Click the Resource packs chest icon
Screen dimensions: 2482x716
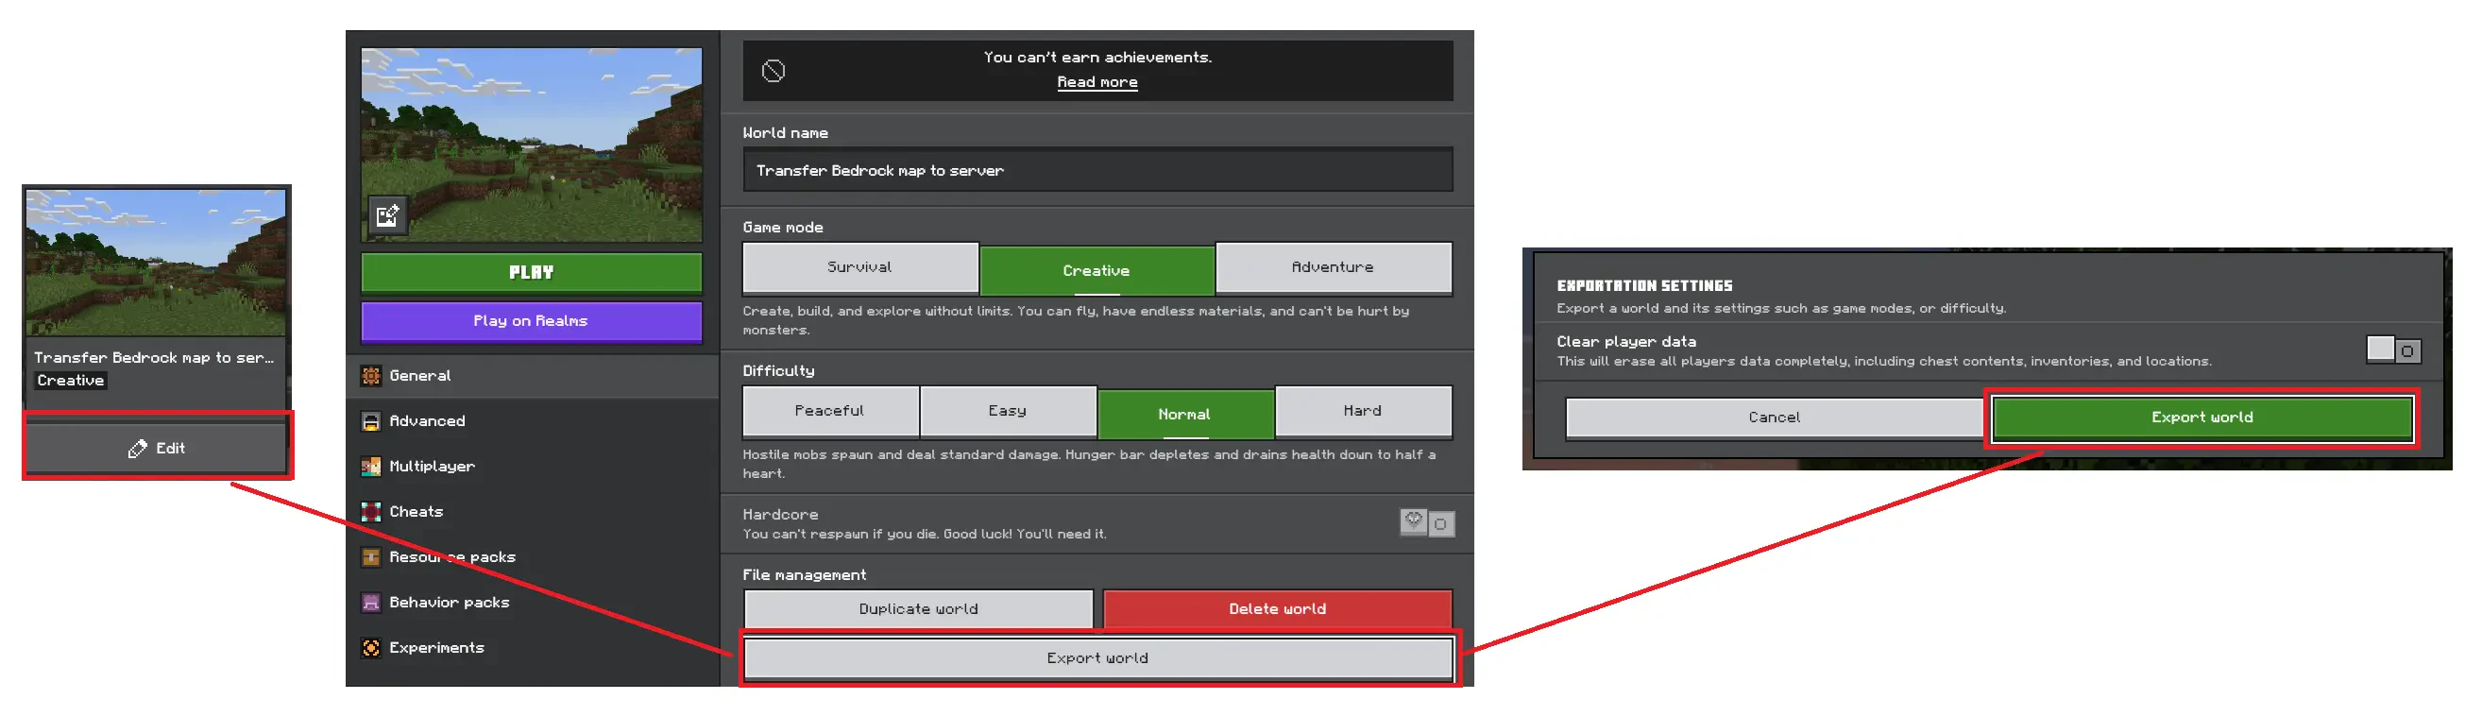(371, 557)
